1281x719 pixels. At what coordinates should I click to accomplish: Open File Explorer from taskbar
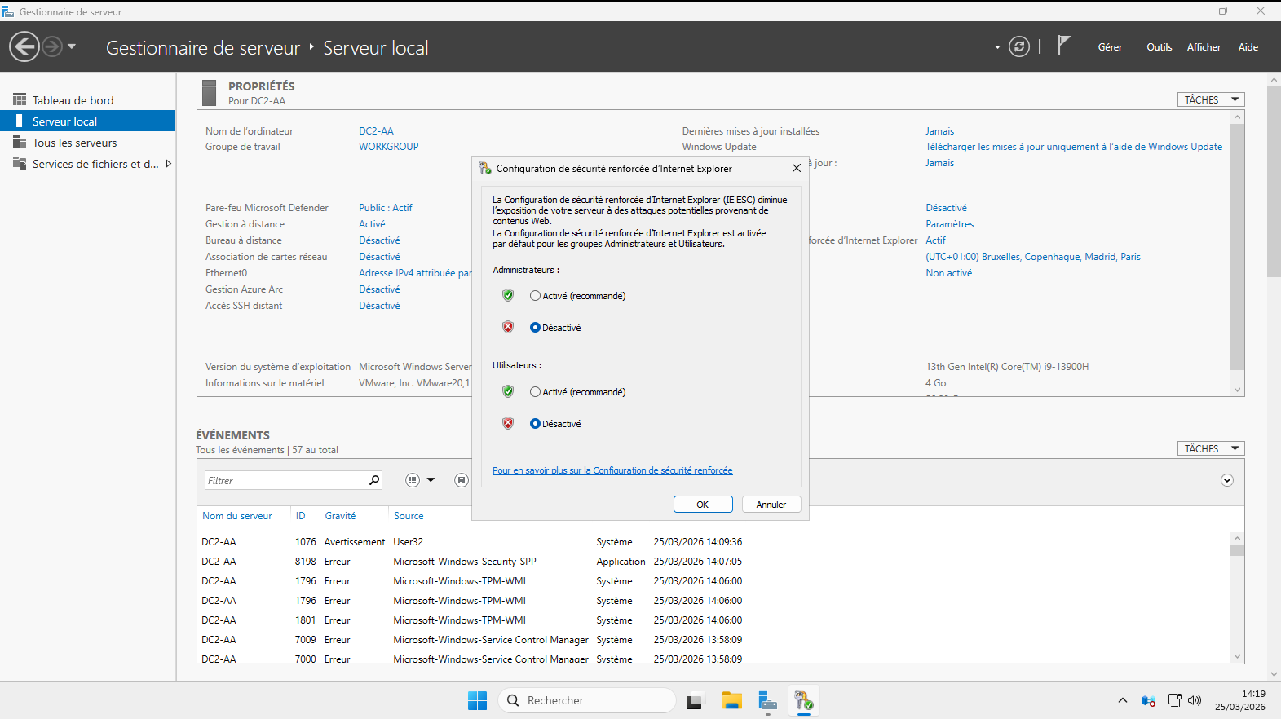tap(731, 700)
